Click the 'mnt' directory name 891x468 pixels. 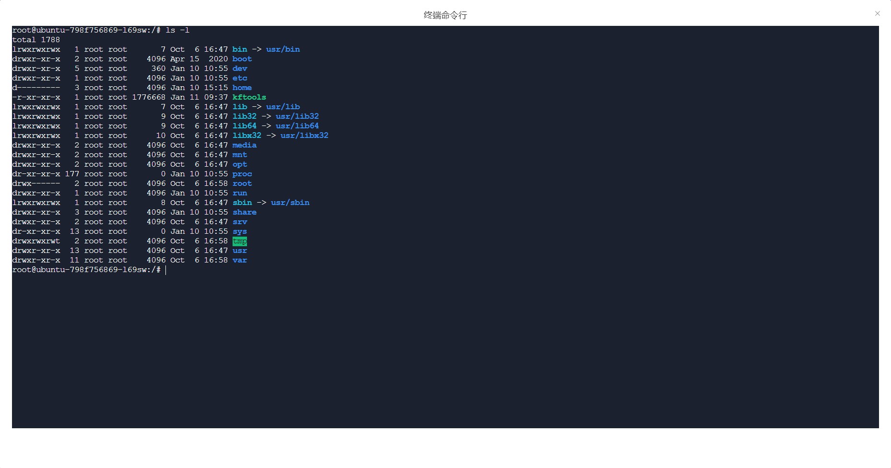pyautogui.click(x=240, y=155)
